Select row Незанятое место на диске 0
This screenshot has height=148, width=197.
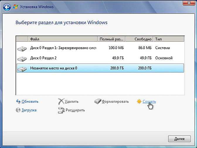point(100,68)
